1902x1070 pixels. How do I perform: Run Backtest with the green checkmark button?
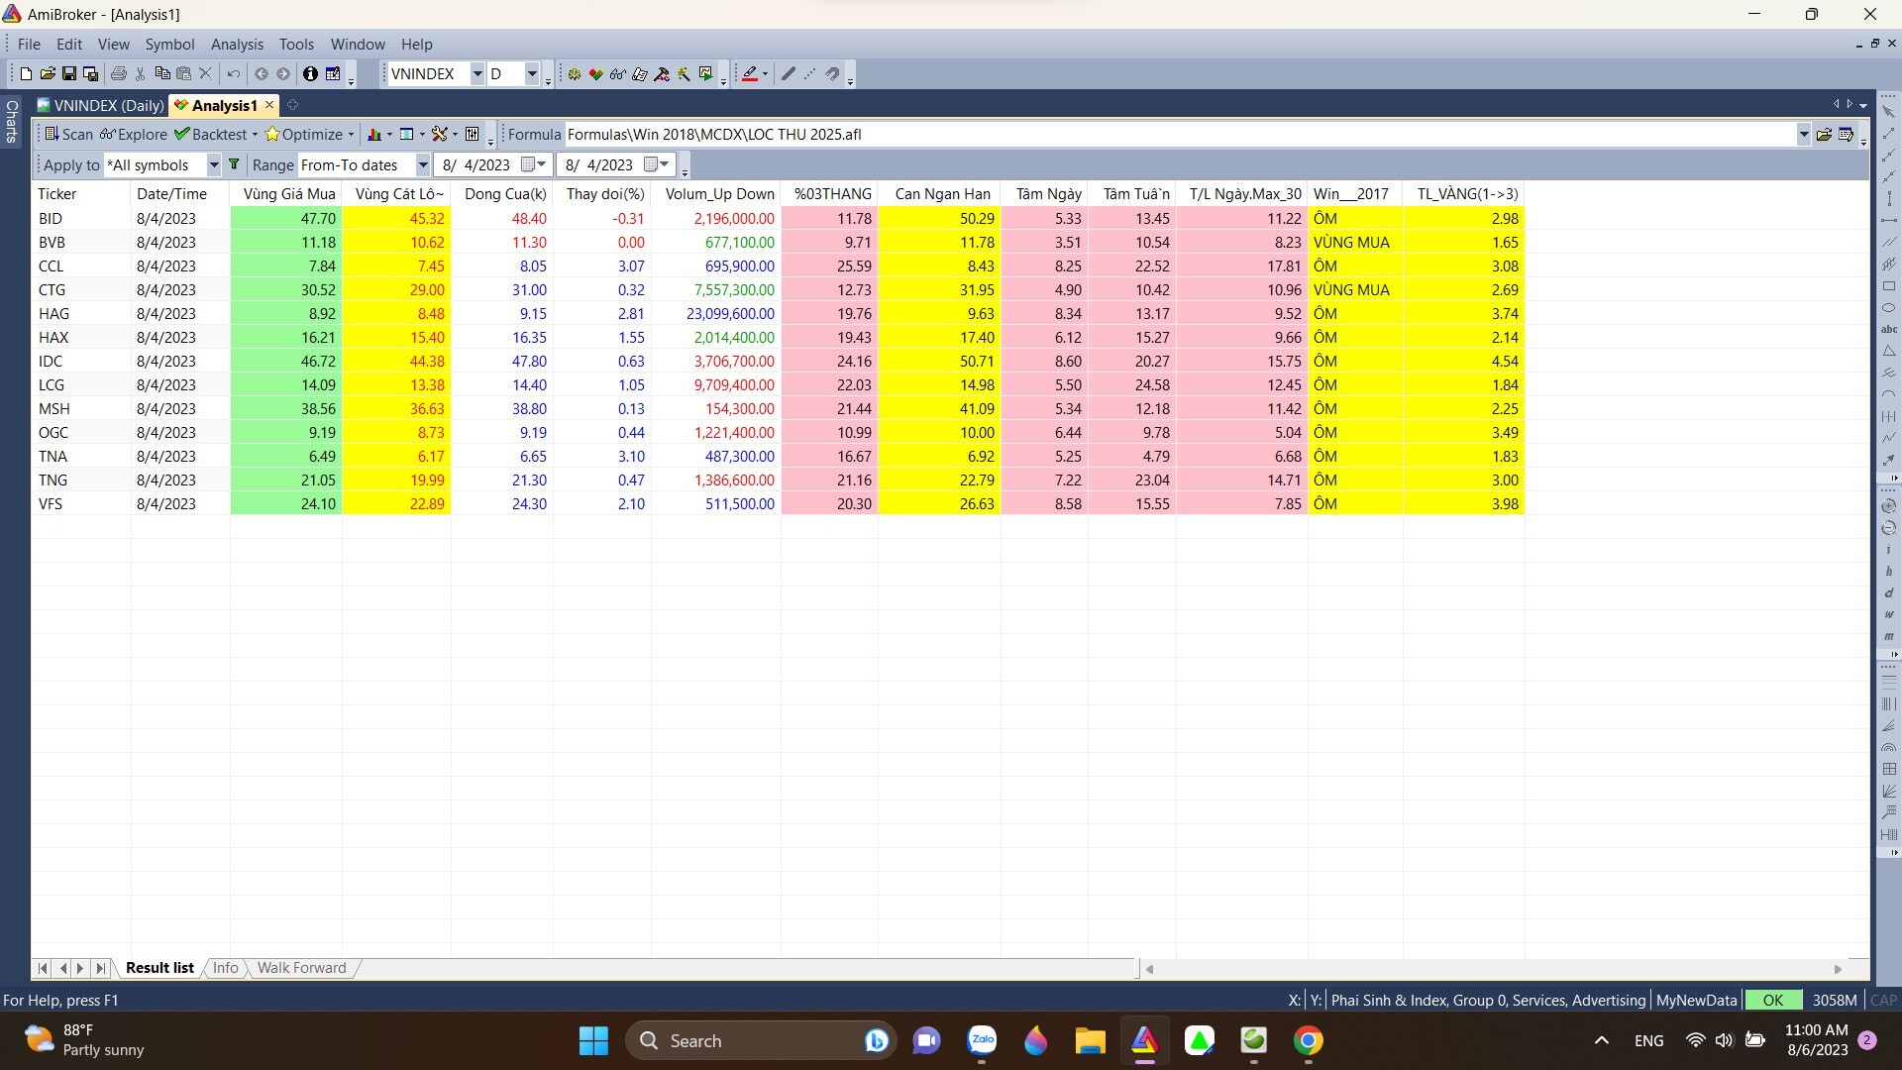pos(210,134)
